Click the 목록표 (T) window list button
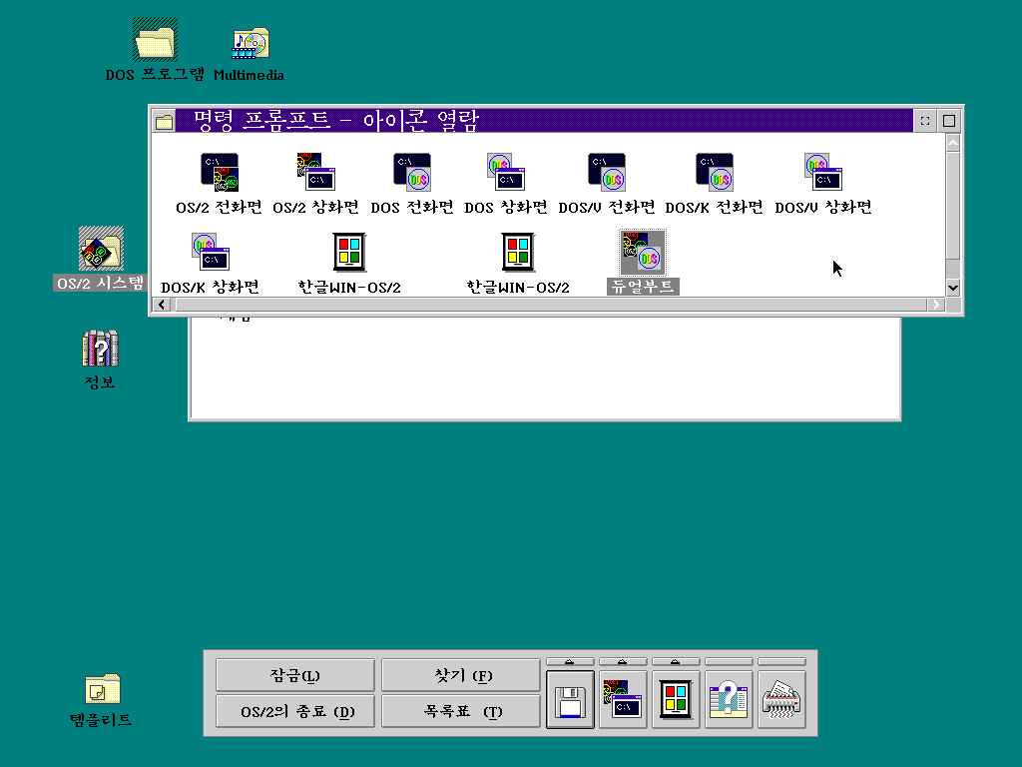The image size is (1022, 767). [x=461, y=711]
